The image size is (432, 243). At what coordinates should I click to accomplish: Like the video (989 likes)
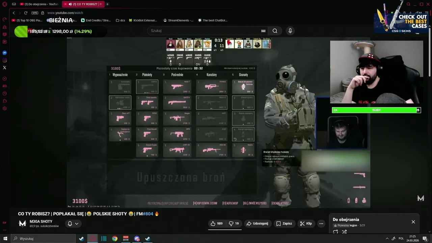(217, 223)
